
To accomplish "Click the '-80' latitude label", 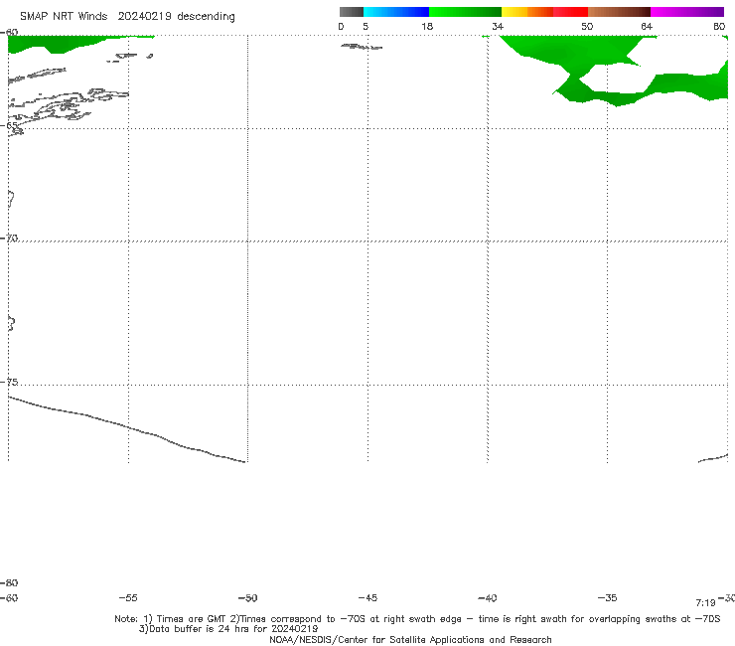I will pyautogui.click(x=9, y=582).
